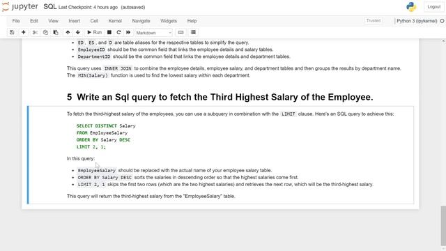Rename notebook by clicking SQL title
The width and height of the screenshot is (446, 251).
point(49,7)
